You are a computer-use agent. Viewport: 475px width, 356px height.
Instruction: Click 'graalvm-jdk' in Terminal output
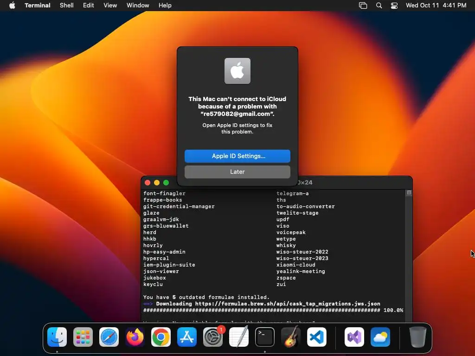pyautogui.click(x=161, y=219)
